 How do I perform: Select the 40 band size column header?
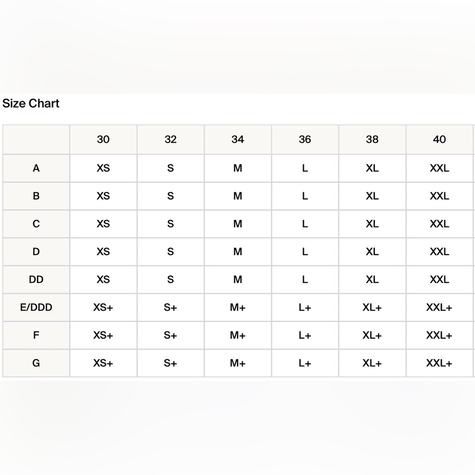pos(439,139)
